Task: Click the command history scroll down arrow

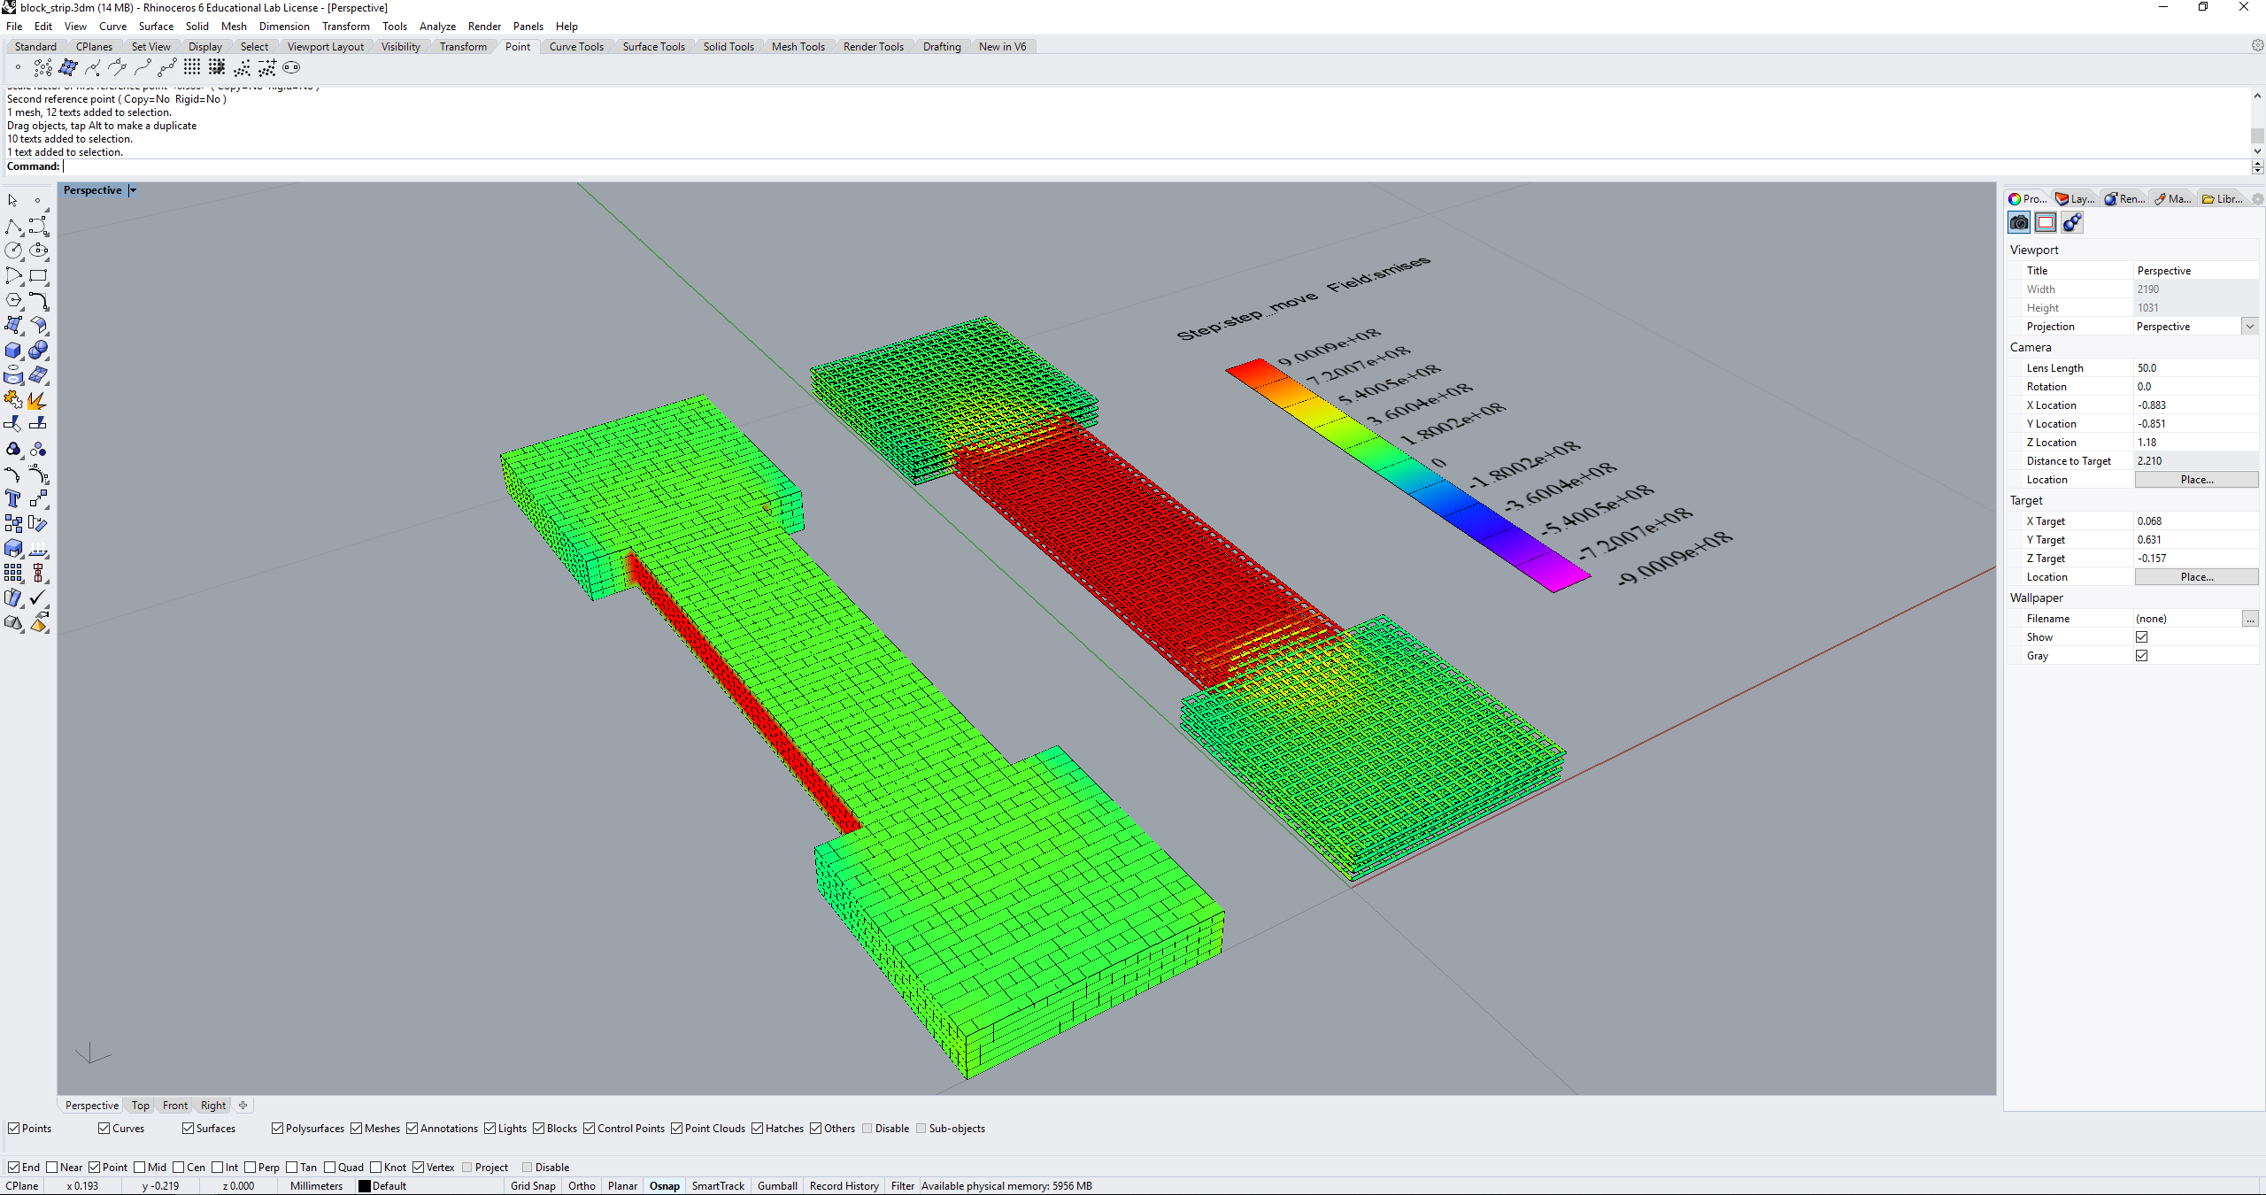Action: point(2257,151)
